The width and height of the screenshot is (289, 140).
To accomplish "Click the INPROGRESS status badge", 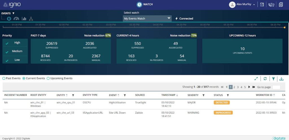I will (223, 113).
